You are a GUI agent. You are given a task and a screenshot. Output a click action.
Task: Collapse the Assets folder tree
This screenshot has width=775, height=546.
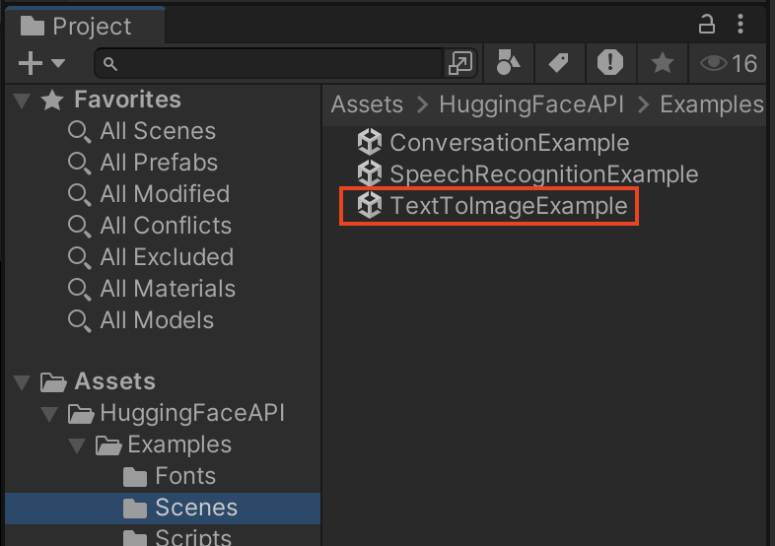click(x=23, y=382)
